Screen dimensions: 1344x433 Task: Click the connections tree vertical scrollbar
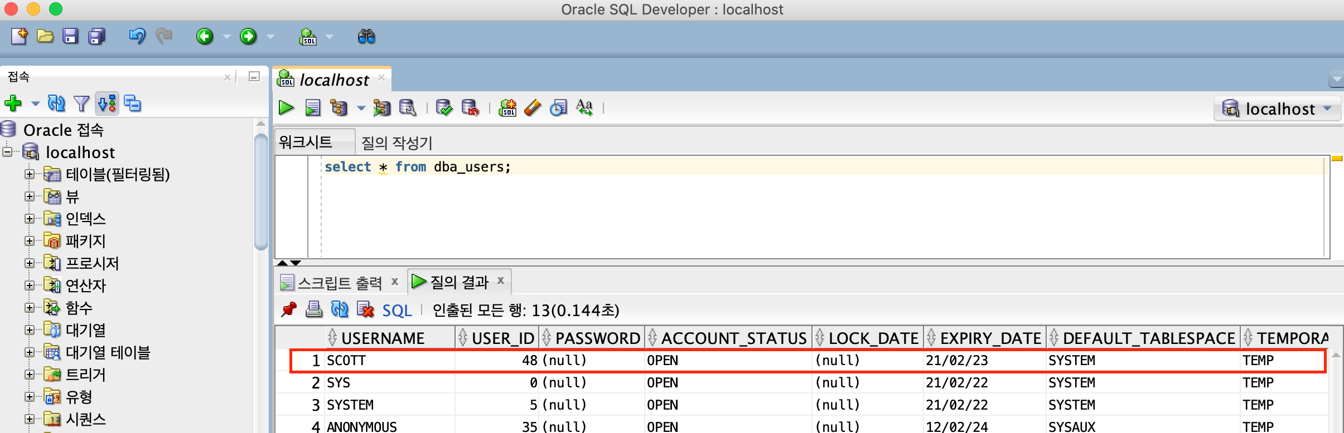260,192
